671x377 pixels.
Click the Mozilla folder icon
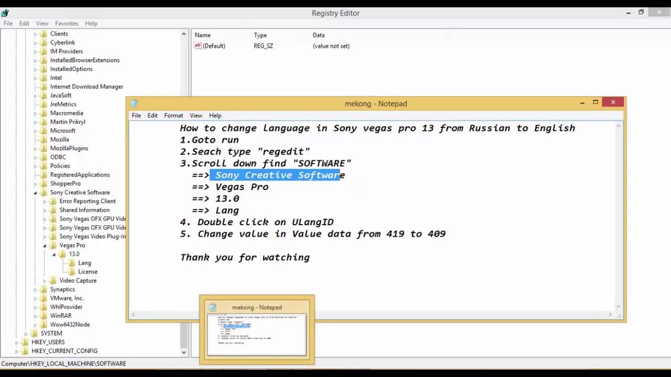[44, 140]
